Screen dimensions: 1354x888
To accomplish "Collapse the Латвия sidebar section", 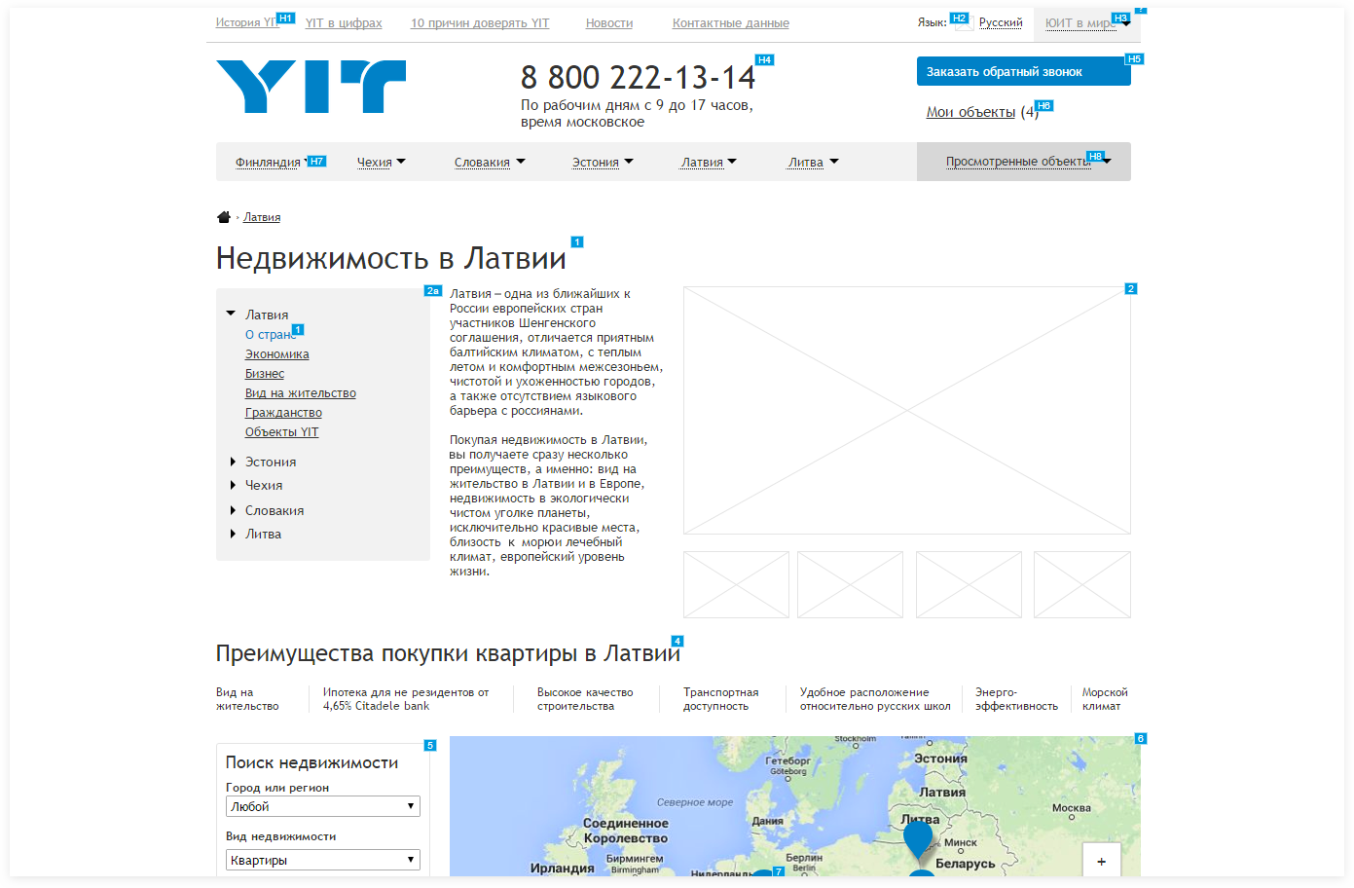I will (231, 314).
